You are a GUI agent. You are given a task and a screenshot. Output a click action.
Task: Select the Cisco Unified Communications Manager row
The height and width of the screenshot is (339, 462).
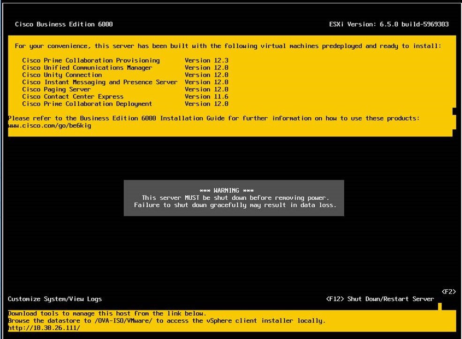(x=125, y=68)
